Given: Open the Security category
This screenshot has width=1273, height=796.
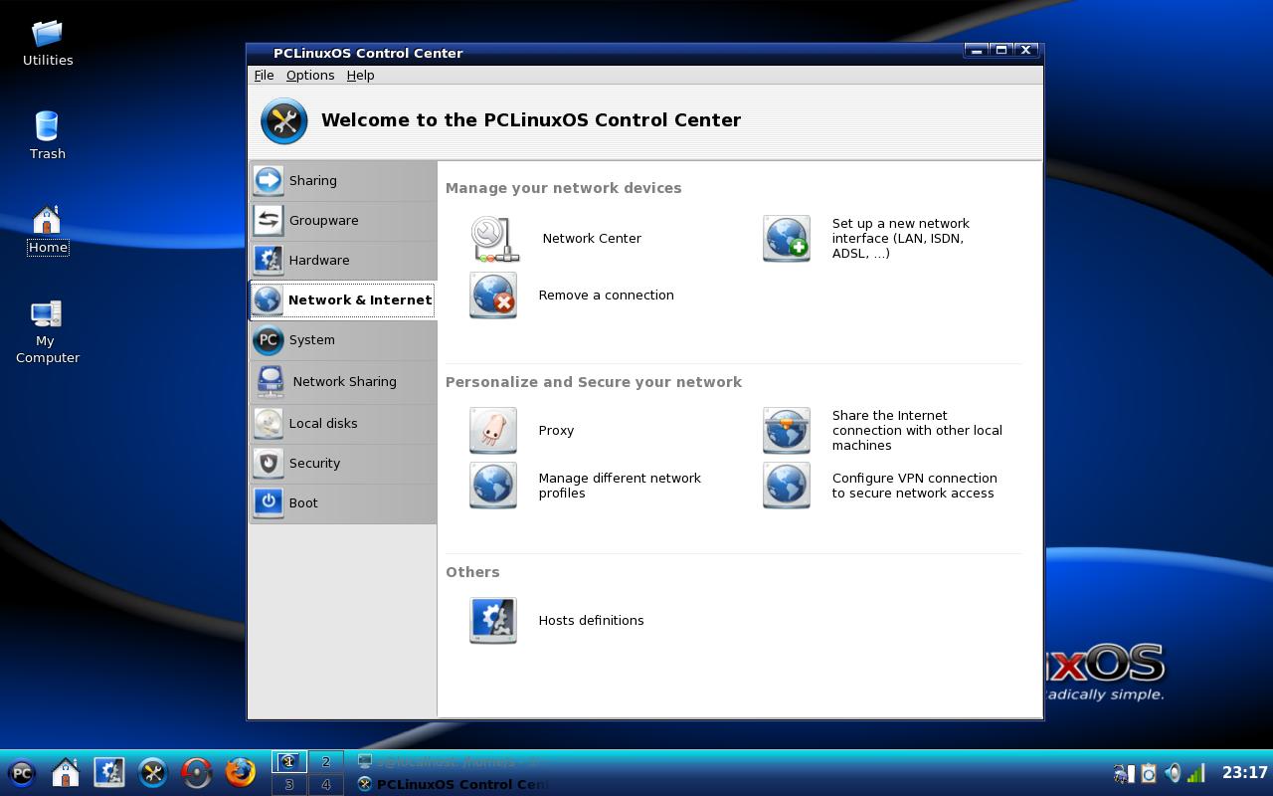Looking at the screenshot, I should pyautogui.click(x=342, y=463).
